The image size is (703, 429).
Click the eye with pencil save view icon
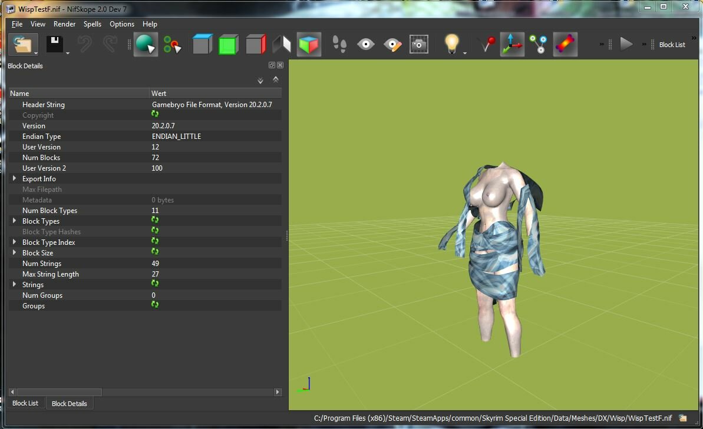[x=392, y=44]
